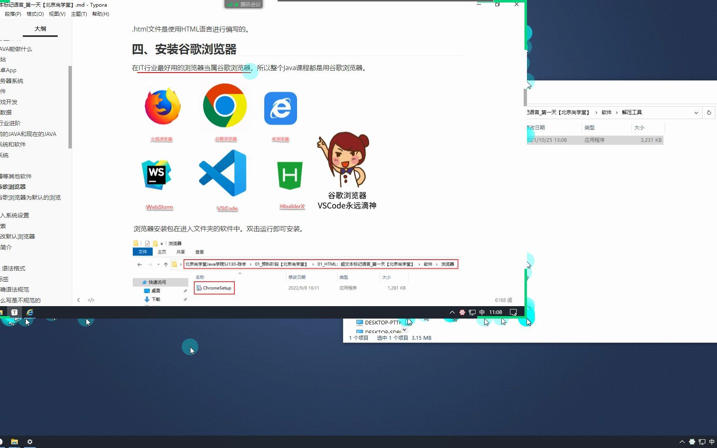
Task: Open Settings gear on the bottom taskbar
Action: coord(30,442)
